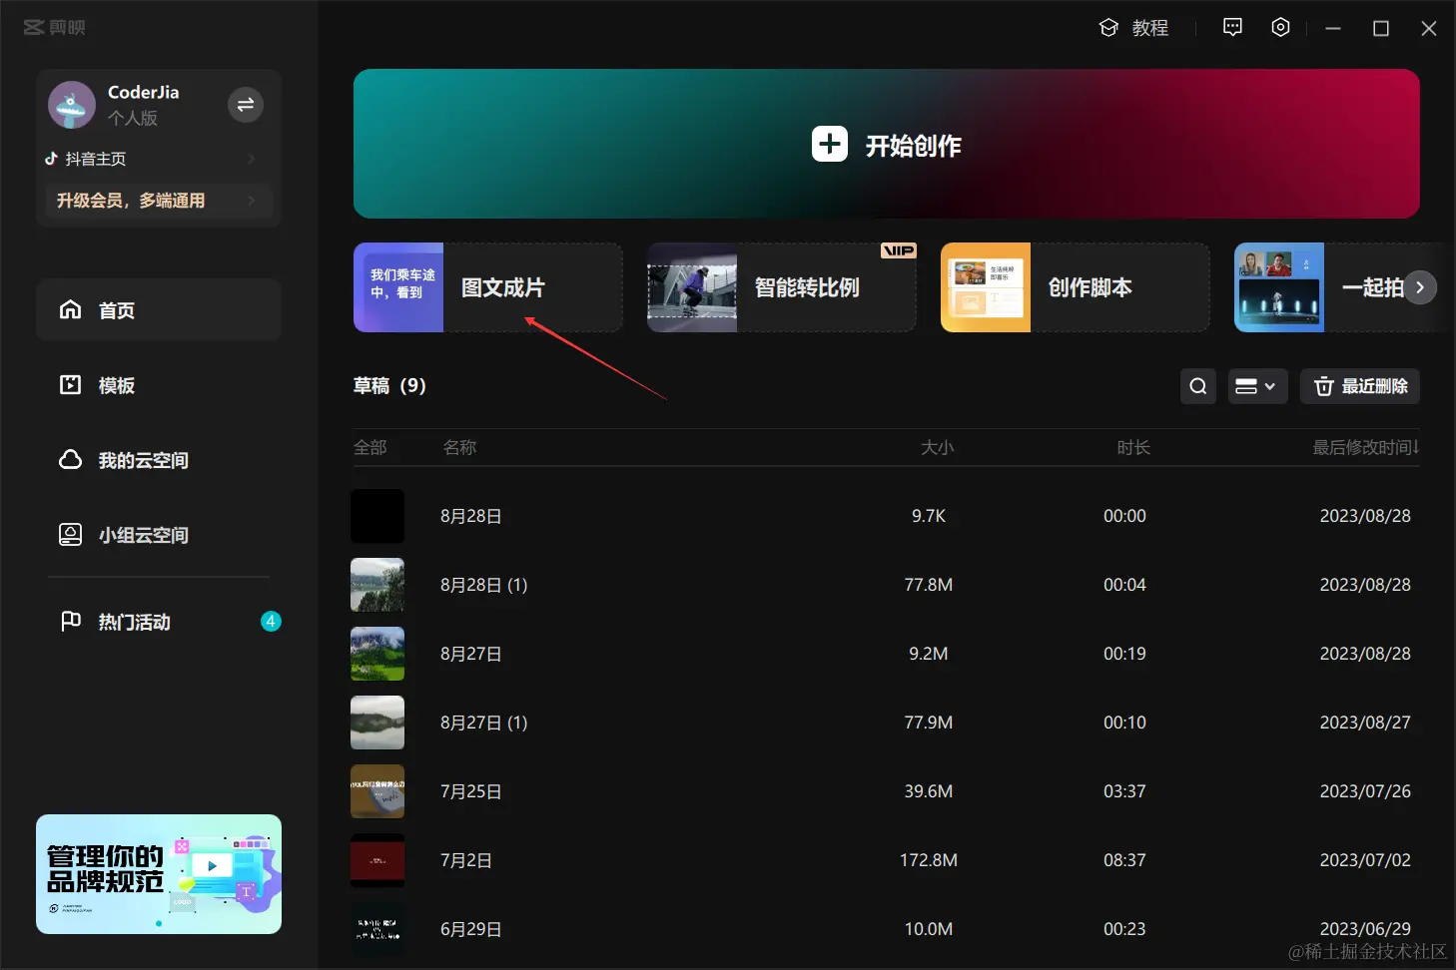This screenshot has width=1456, height=970.
Task: Click the 热门活动 notification badge 4
Action: [x=271, y=622]
